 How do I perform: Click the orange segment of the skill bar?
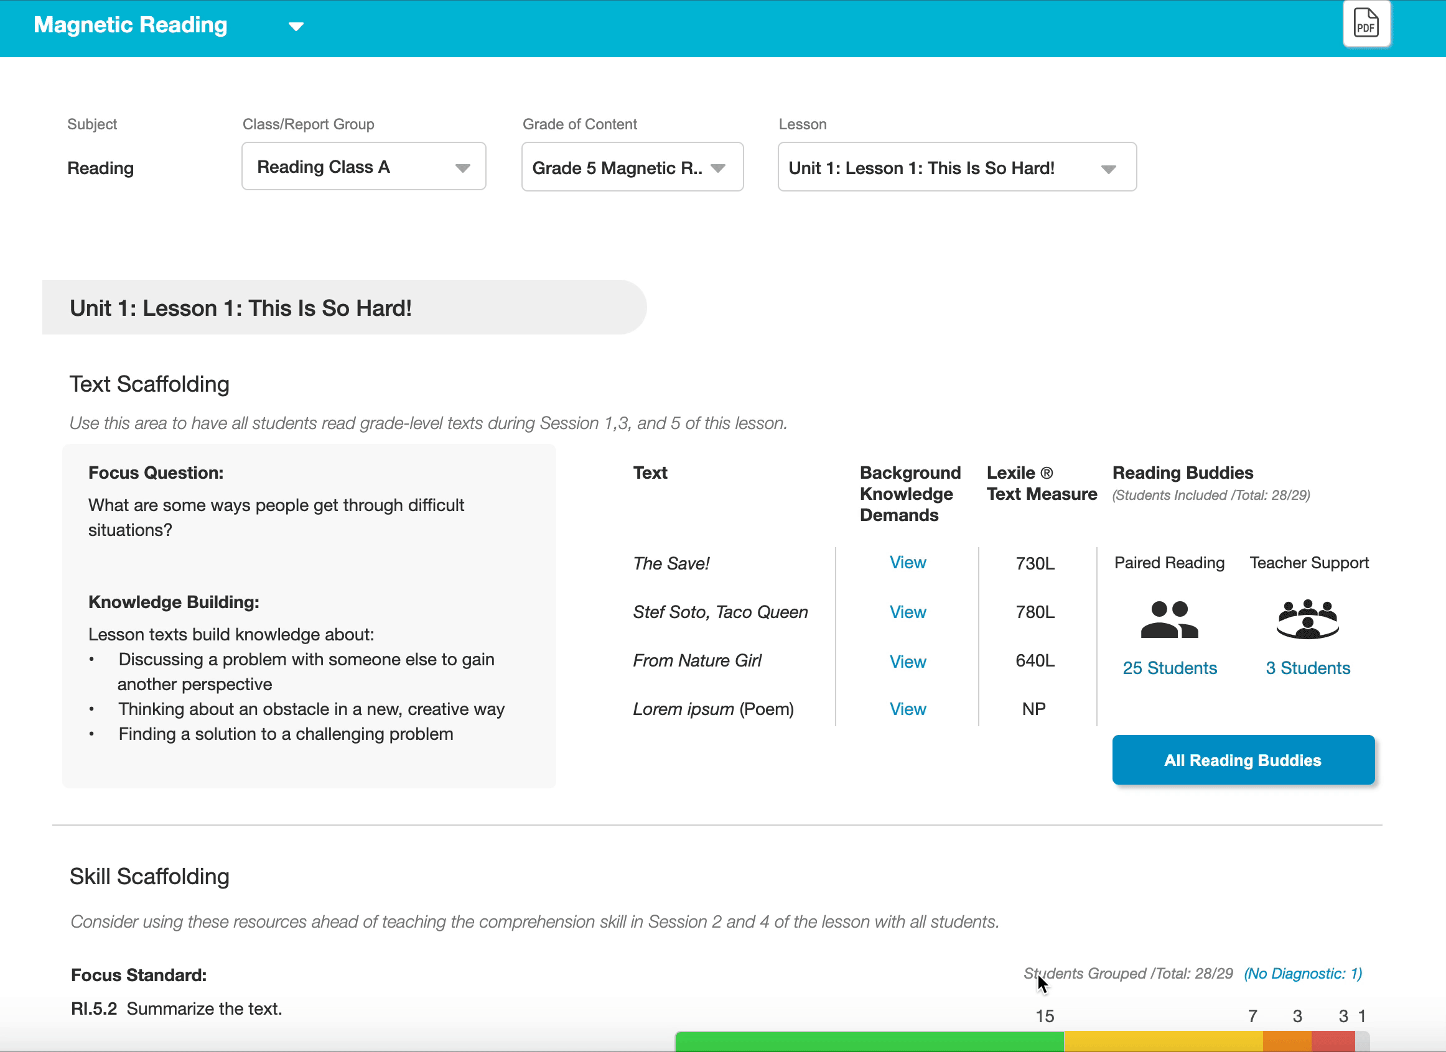1287,1041
